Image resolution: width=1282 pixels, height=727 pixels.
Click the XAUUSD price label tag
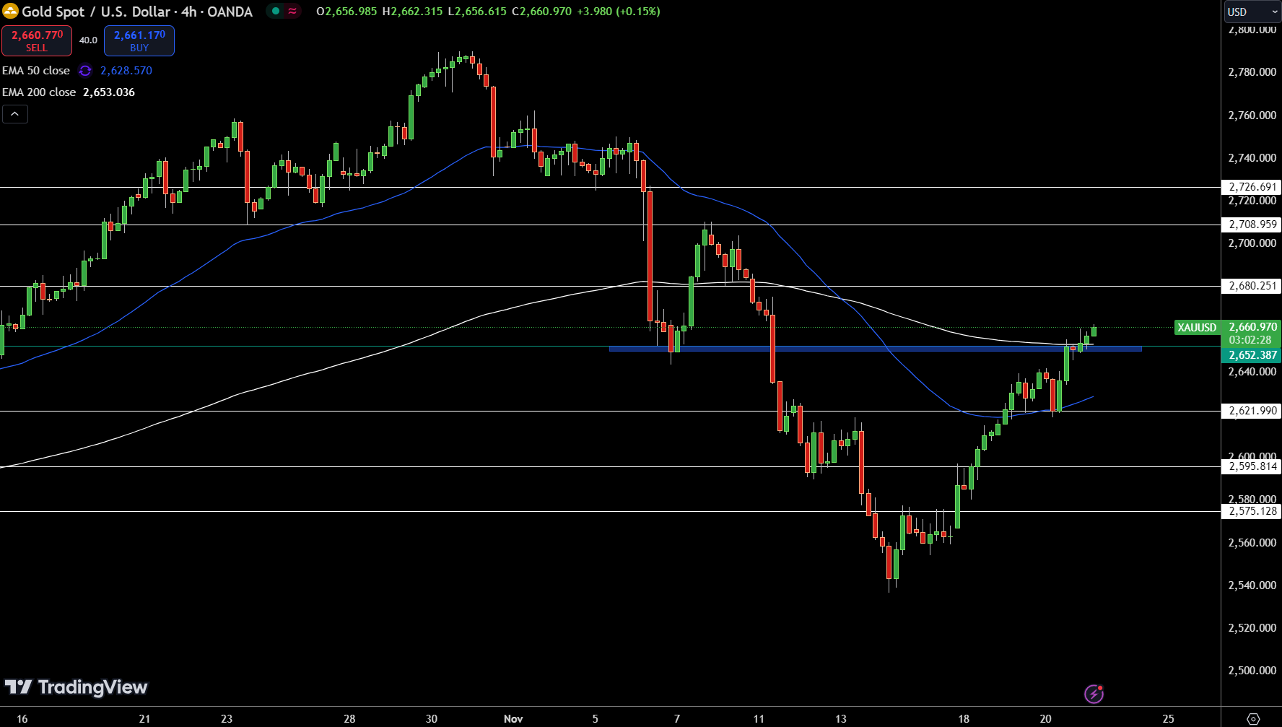[1197, 328]
